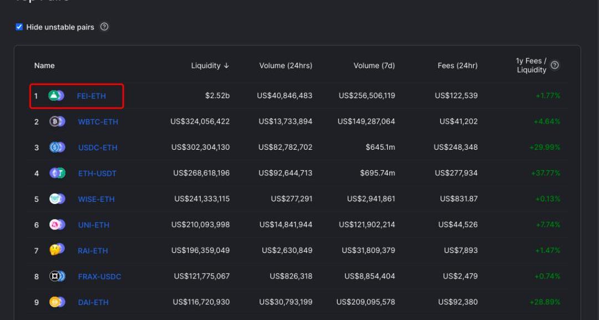Open the FEI-ETH pair link
The height and width of the screenshot is (320, 599).
[92, 96]
